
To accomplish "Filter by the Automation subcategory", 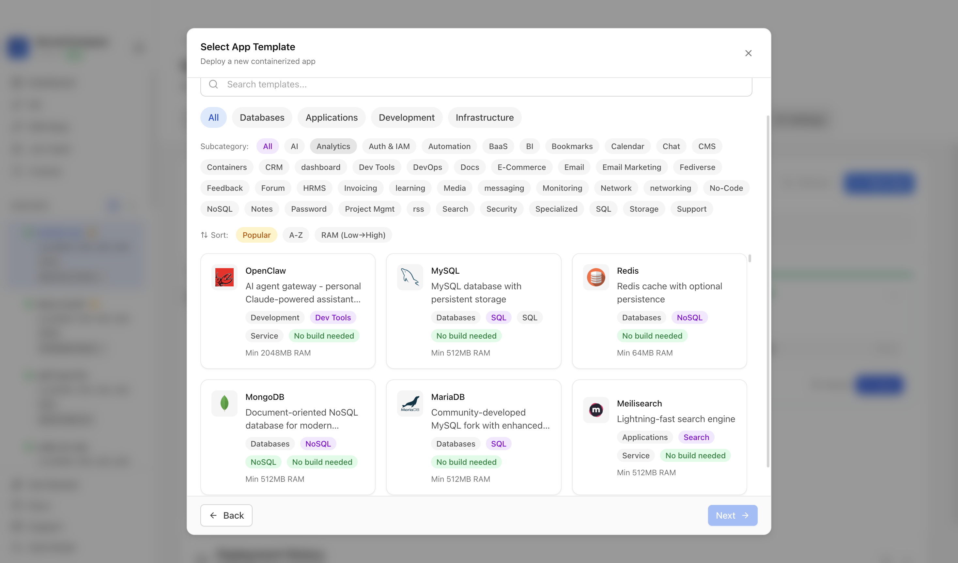I will [449, 146].
